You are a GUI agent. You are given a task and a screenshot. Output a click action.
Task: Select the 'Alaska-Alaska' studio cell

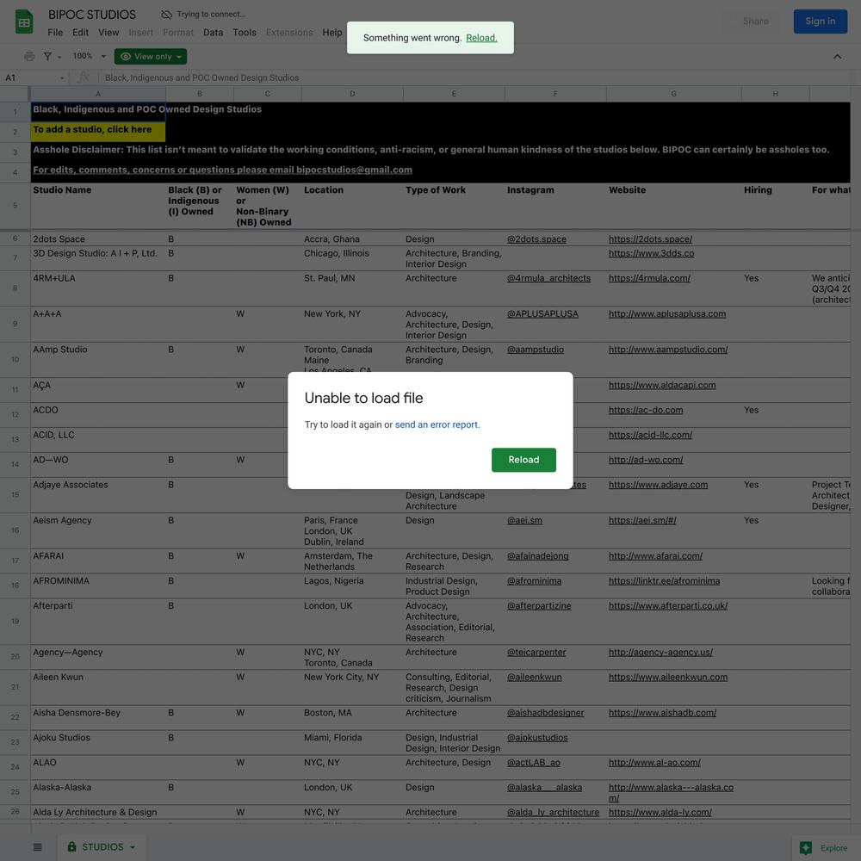tap(98, 792)
